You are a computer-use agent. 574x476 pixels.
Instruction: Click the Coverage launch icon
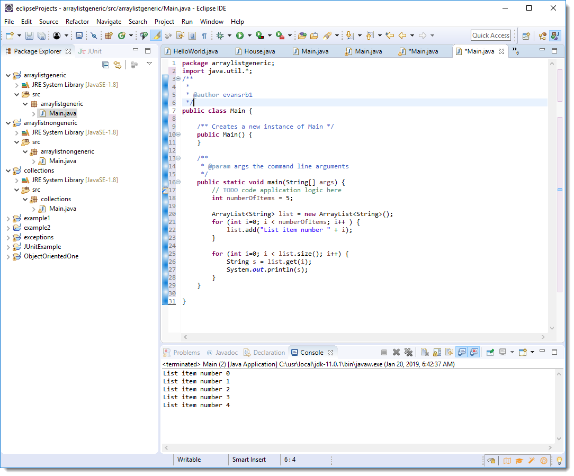coord(259,35)
